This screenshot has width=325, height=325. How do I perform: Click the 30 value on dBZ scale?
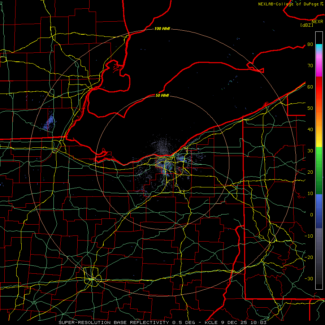coord(310,151)
